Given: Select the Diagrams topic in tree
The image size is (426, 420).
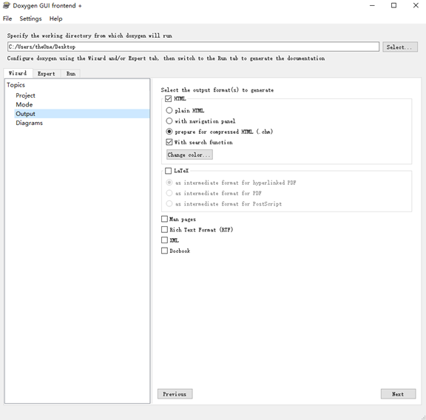Looking at the screenshot, I should (29, 123).
